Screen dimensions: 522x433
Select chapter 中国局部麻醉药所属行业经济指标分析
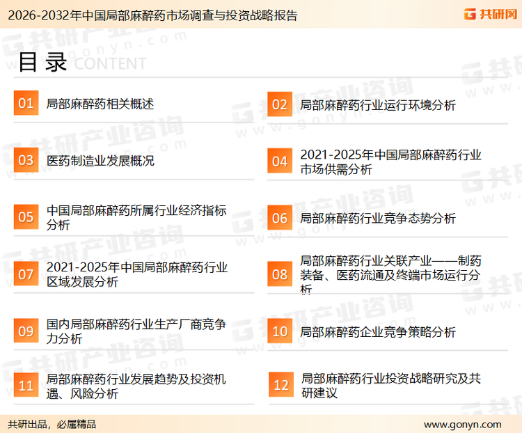136,217
